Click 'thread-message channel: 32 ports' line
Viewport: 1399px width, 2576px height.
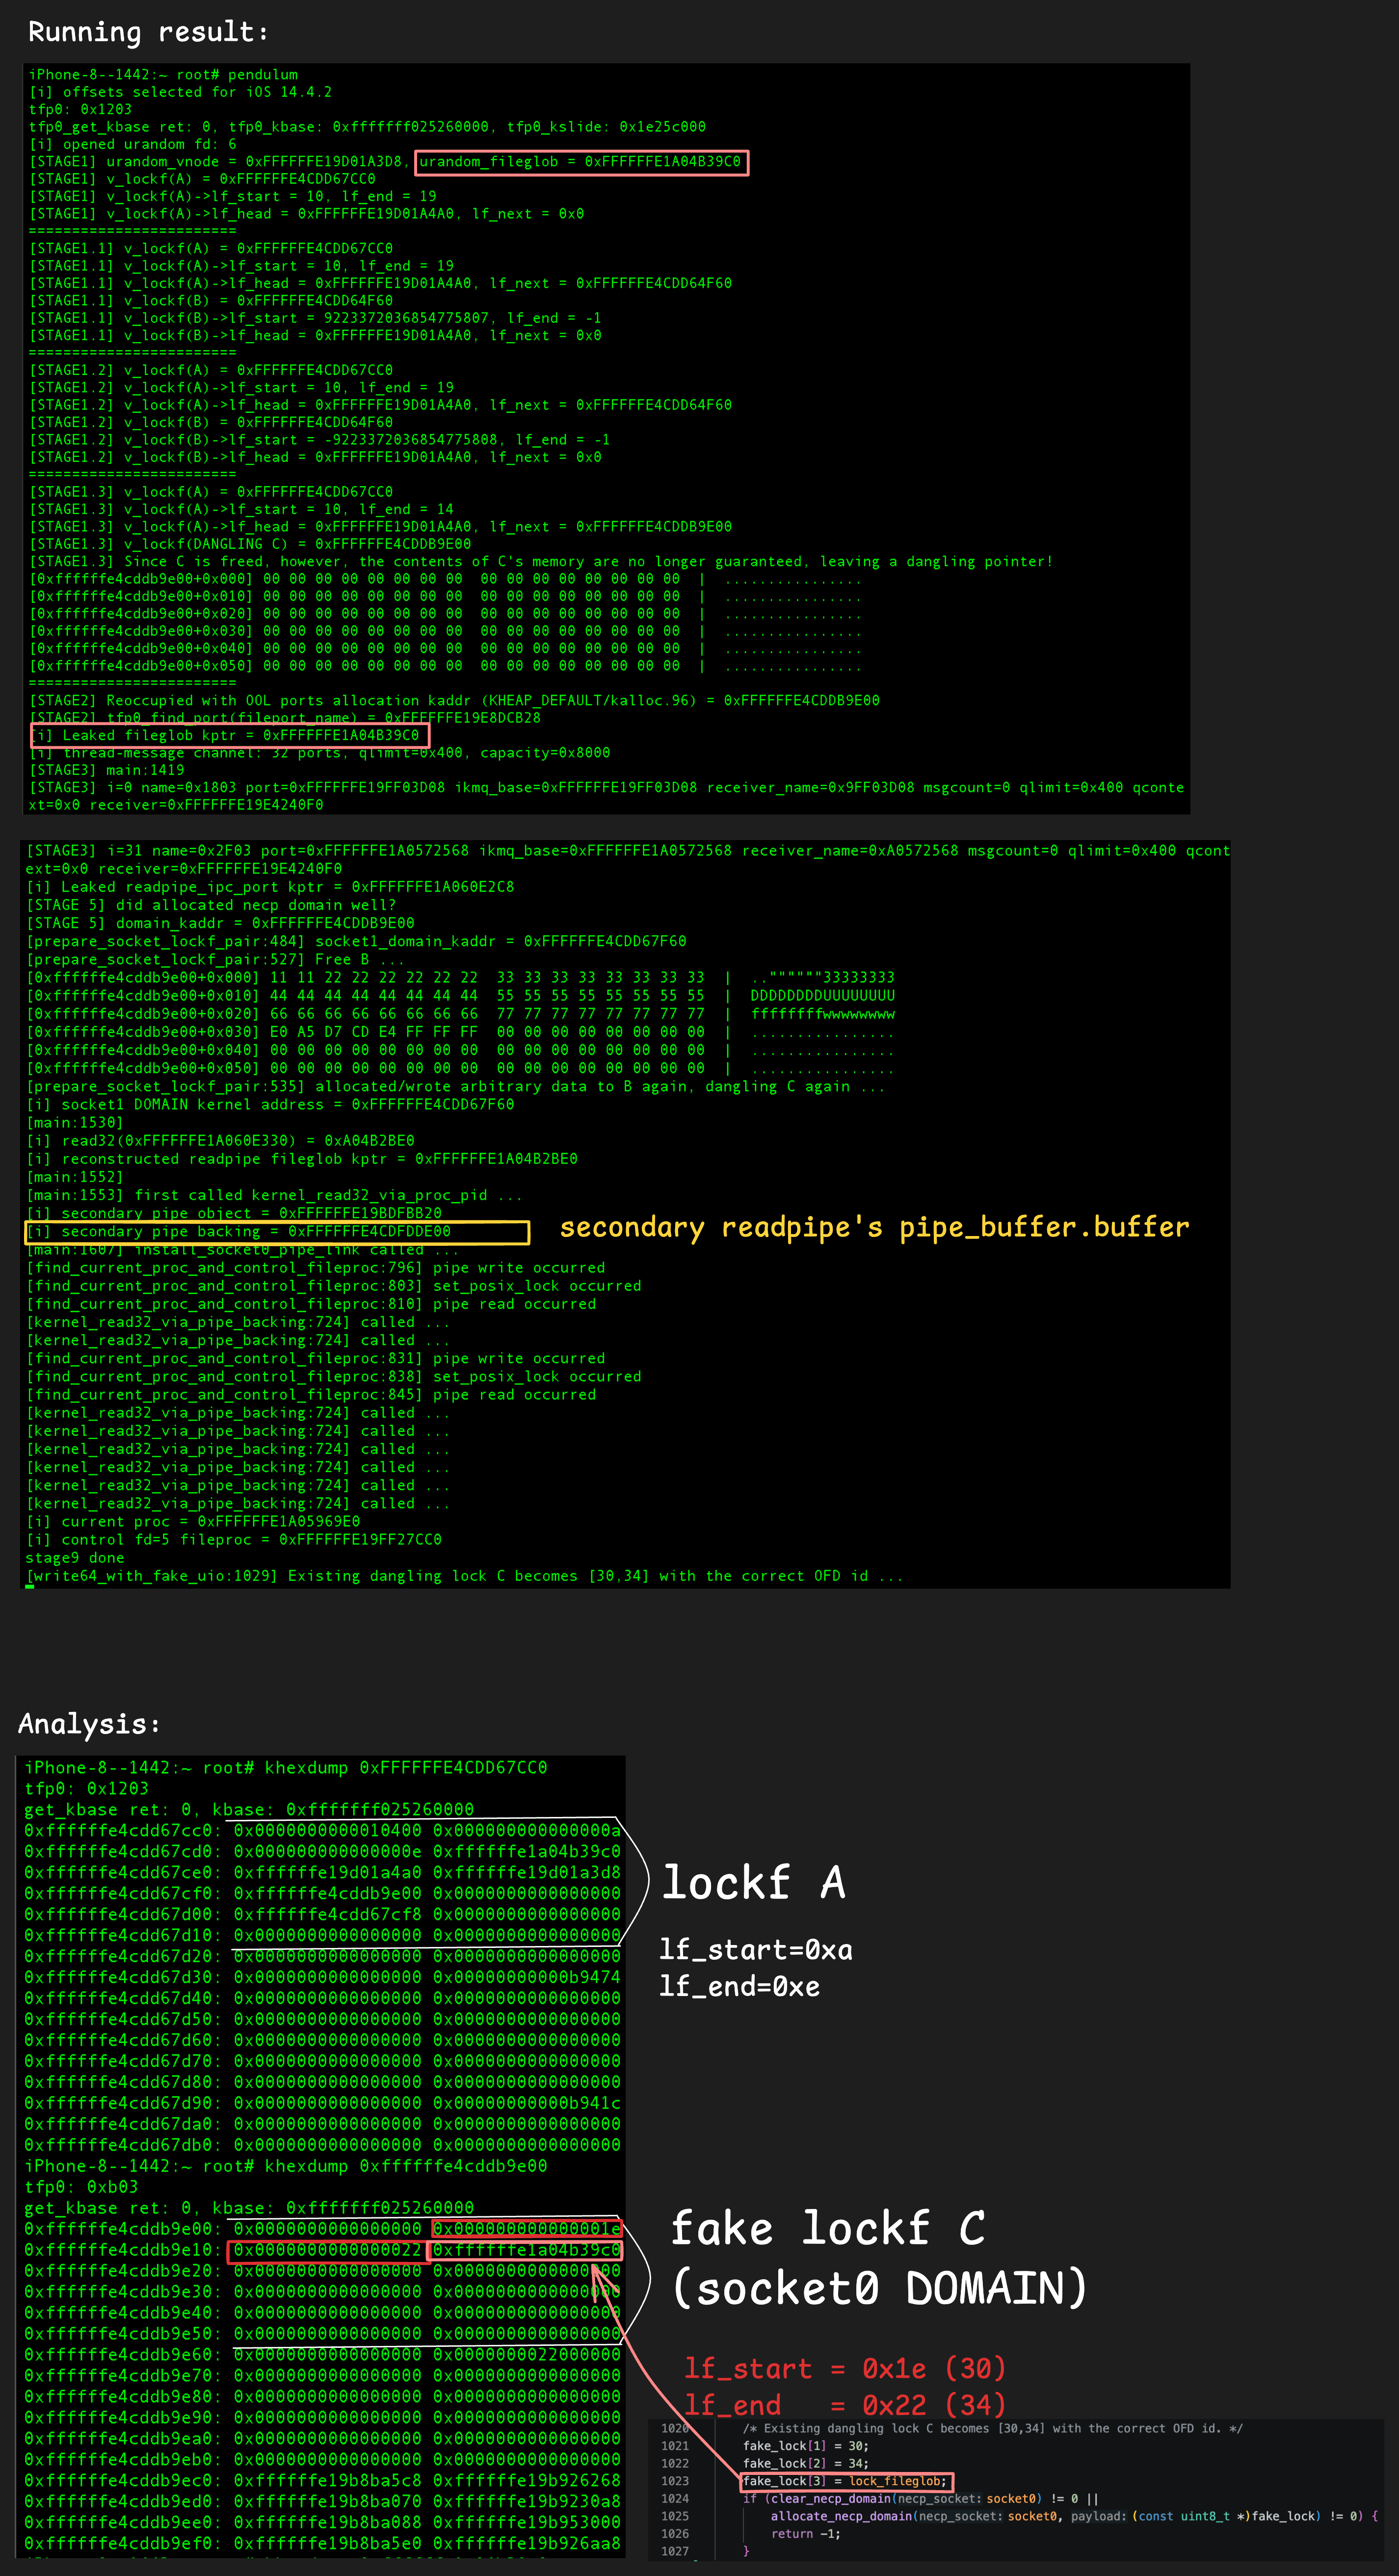point(320,753)
